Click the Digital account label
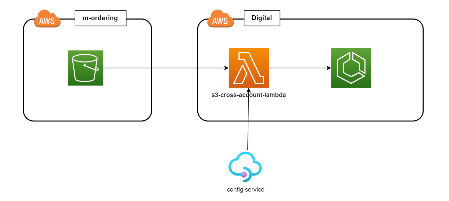The height and width of the screenshot is (201, 449). (262, 18)
